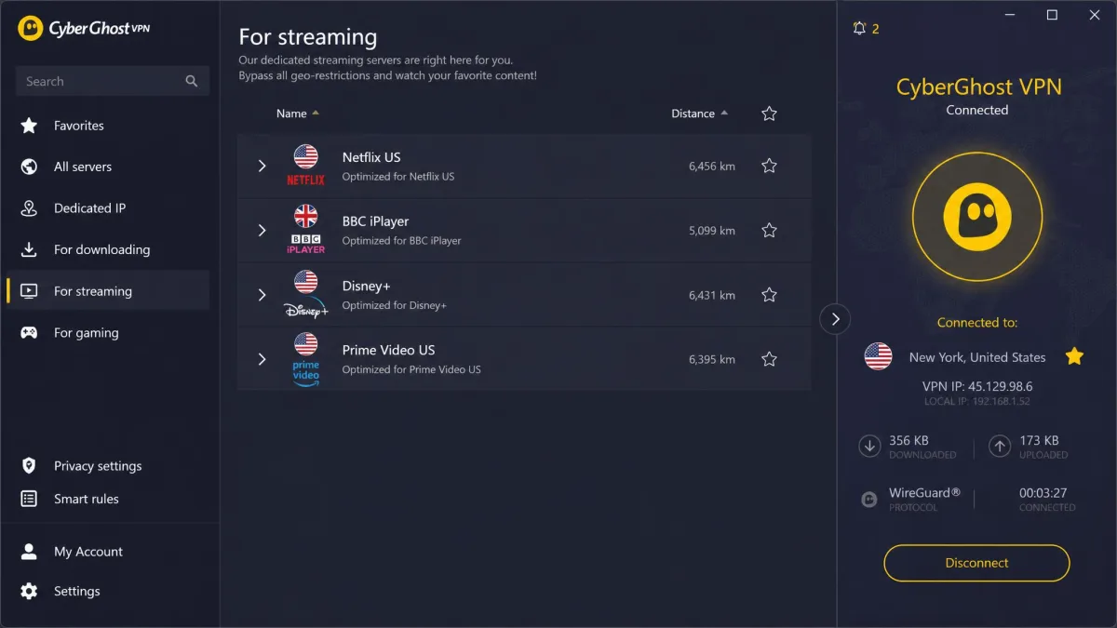Viewport: 1117px width, 628px height.
Task: Click the For downloading arrow icon
Action: click(29, 249)
